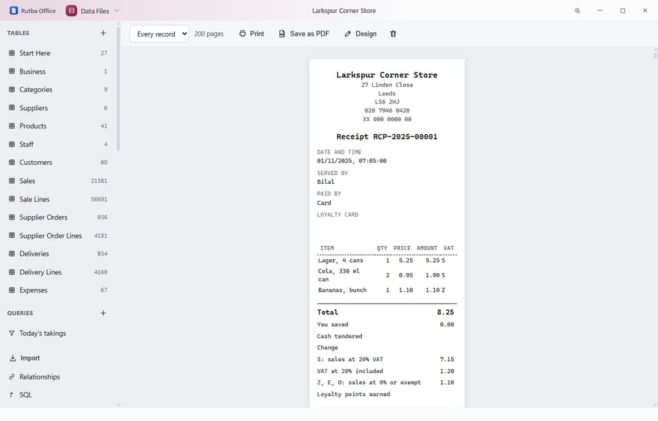Click the Import download icon

[12, 358]
